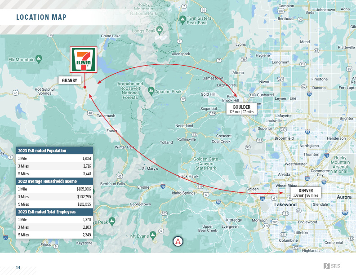Select the DENVER distance callout
356x275 pixels.
point(306,192)
